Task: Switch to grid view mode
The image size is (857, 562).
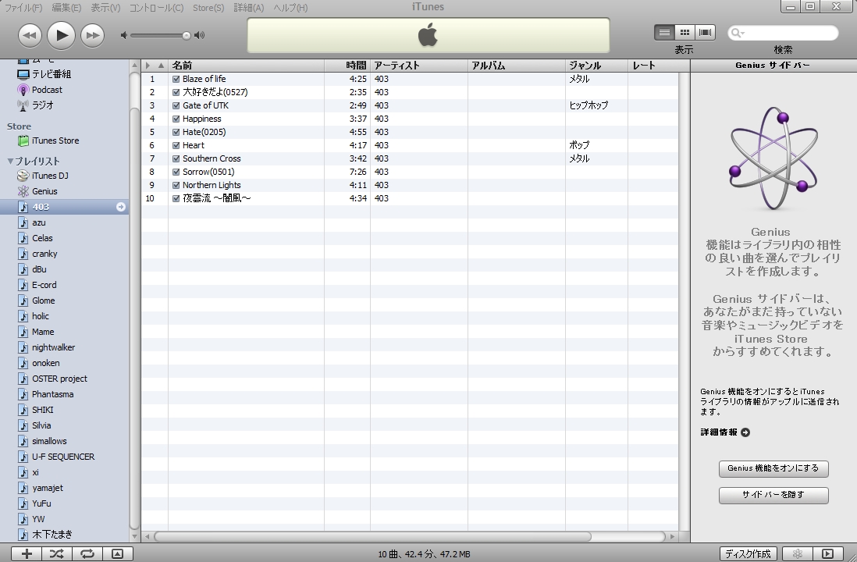Action: (x=685, y=33)
